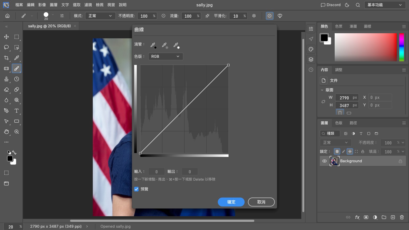The width and height of the screenshot is (409, 230).
Task: Choose the black point eyedropper
Action: click(153, 45)
